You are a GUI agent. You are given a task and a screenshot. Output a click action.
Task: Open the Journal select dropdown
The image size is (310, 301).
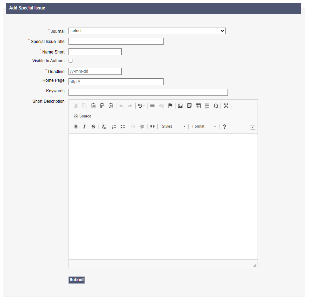147,31
